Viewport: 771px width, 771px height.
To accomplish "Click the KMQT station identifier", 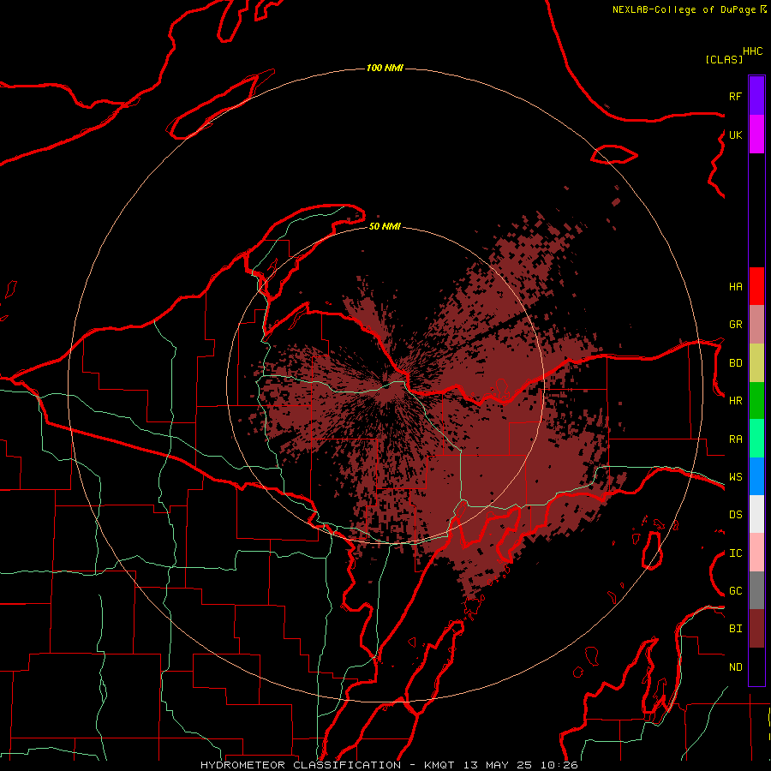I will click(440, 765).
